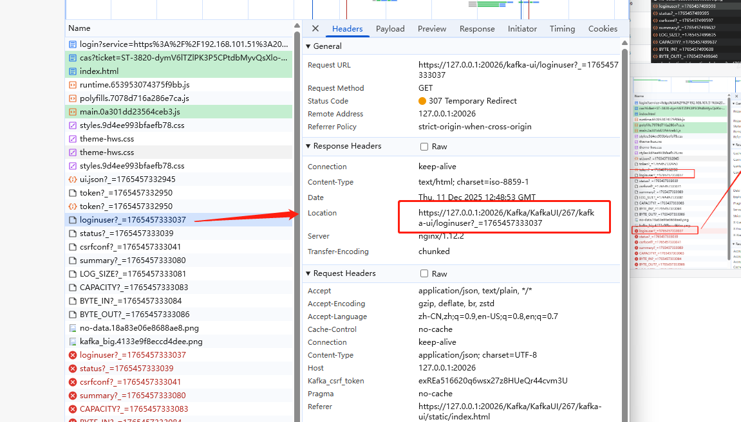Click the Accept-Language header value
The image size is (741, 422).
488,316
